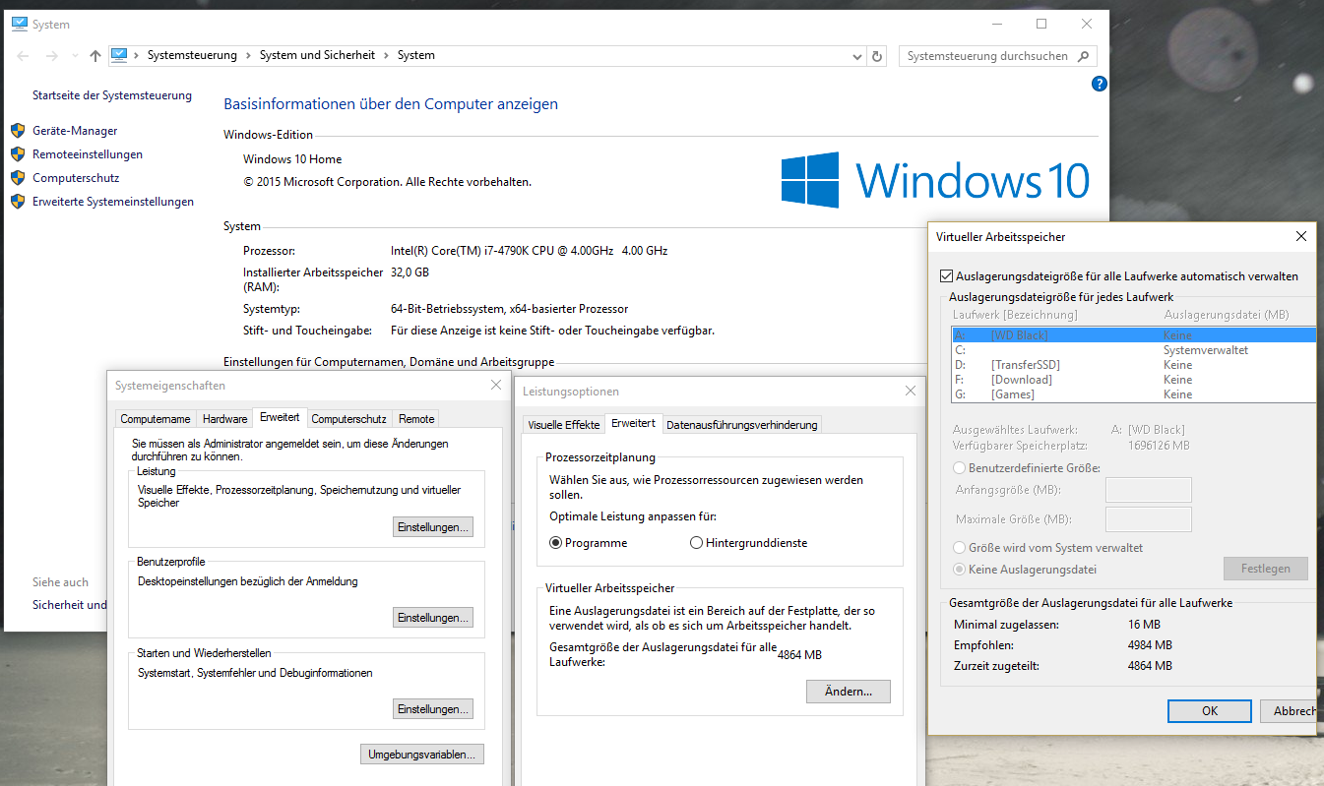Open Computerschutz link in sidebar

point(76,177)
